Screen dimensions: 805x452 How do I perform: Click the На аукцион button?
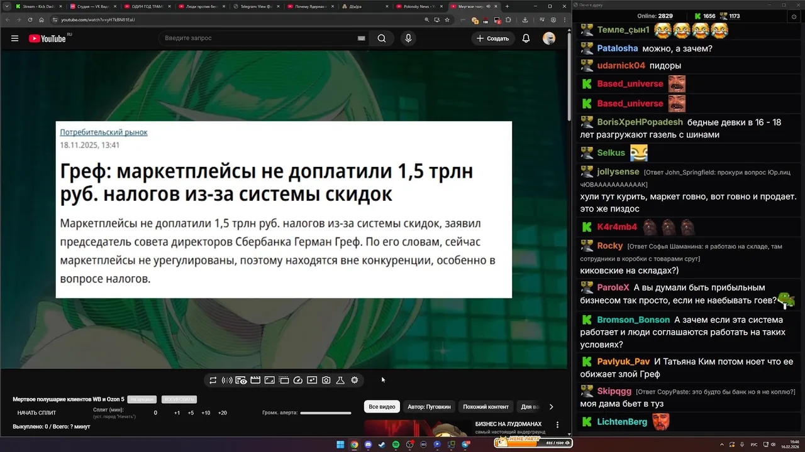tap(142, 399)
